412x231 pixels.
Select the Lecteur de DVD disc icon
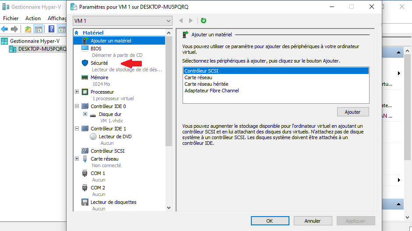pos(93,136)
